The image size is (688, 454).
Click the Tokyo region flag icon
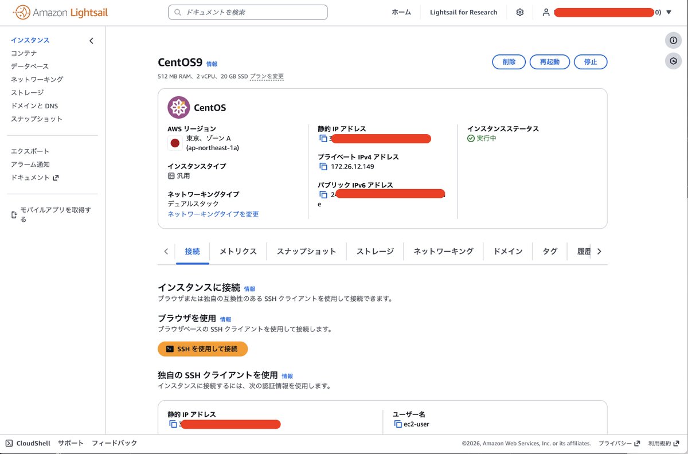(x=175, y=143)
